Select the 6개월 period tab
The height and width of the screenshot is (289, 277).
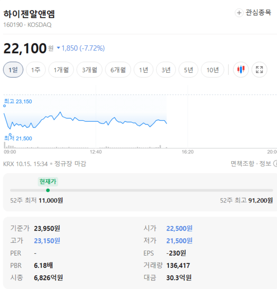coord(118,70)
